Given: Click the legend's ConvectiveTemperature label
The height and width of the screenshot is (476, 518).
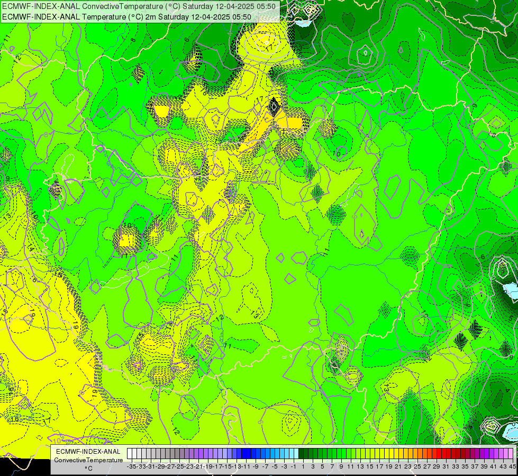Looking at the screenshot, I should (88, 460).
